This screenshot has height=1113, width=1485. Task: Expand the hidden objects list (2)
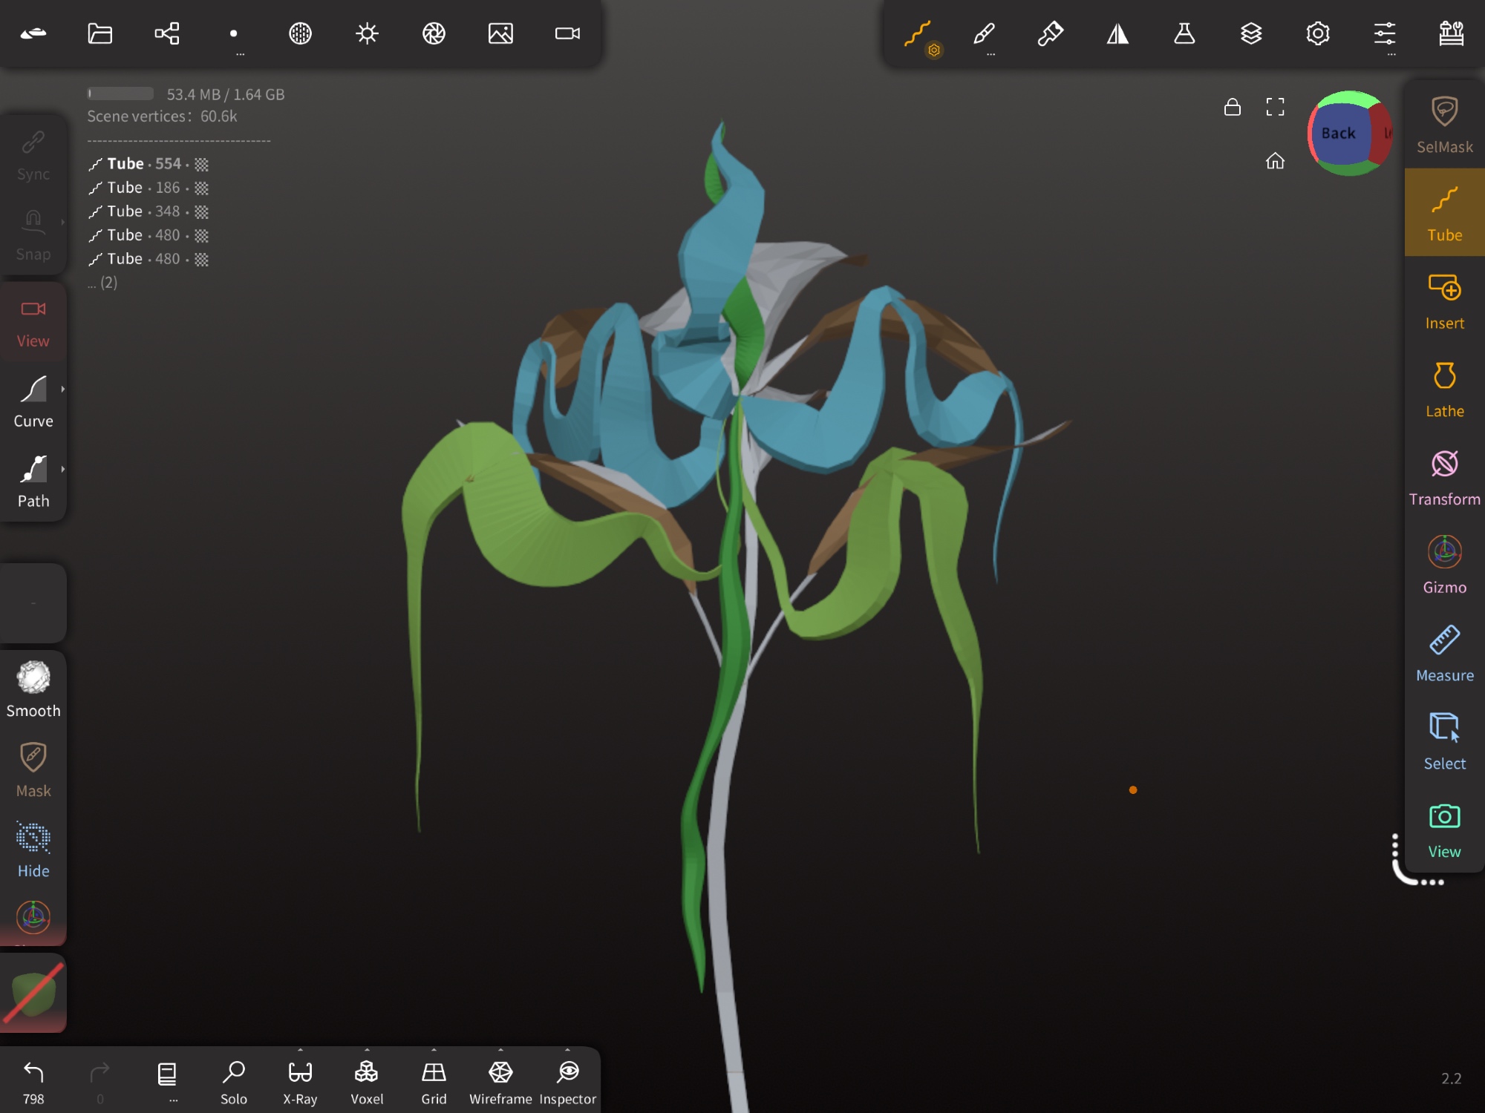[x=102, y=283]
